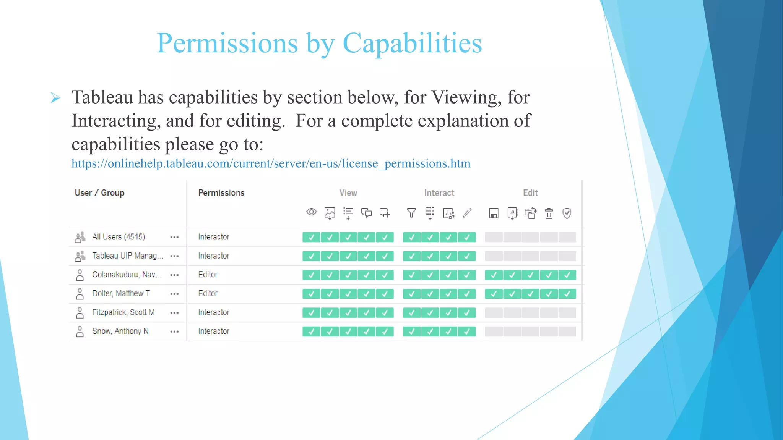The width and height of the screenshot is (783, 440).
Task: Open the ellipsis menu for All Users
Action: (174, 237)
